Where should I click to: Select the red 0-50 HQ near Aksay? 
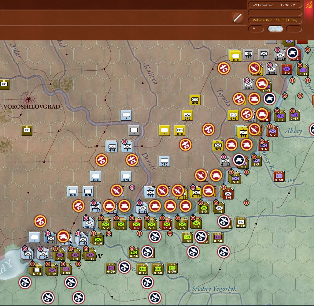point(279,176)
